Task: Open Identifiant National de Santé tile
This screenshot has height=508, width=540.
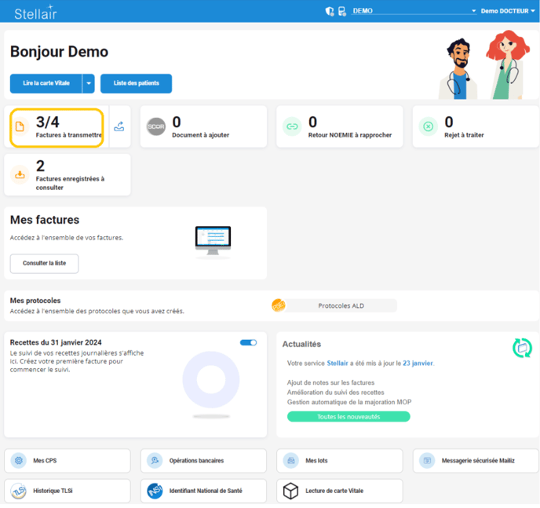Action: click(203, 491)
